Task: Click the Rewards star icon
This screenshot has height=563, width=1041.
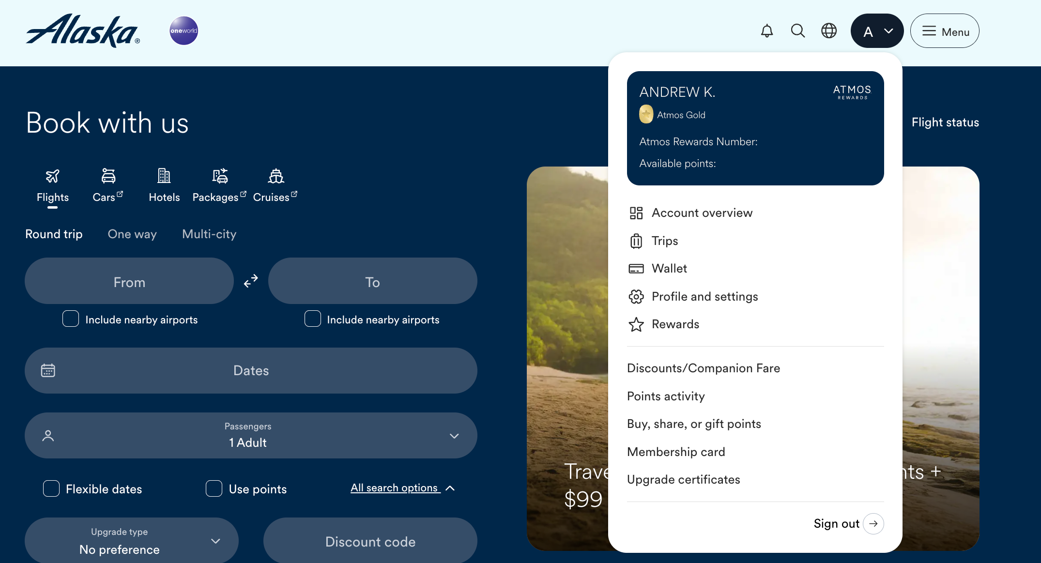Action: click(636, 324)
